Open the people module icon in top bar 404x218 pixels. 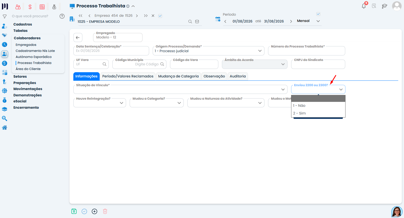point(18,7)
